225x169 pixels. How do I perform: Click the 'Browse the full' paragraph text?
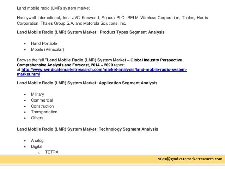pos(30,60)
